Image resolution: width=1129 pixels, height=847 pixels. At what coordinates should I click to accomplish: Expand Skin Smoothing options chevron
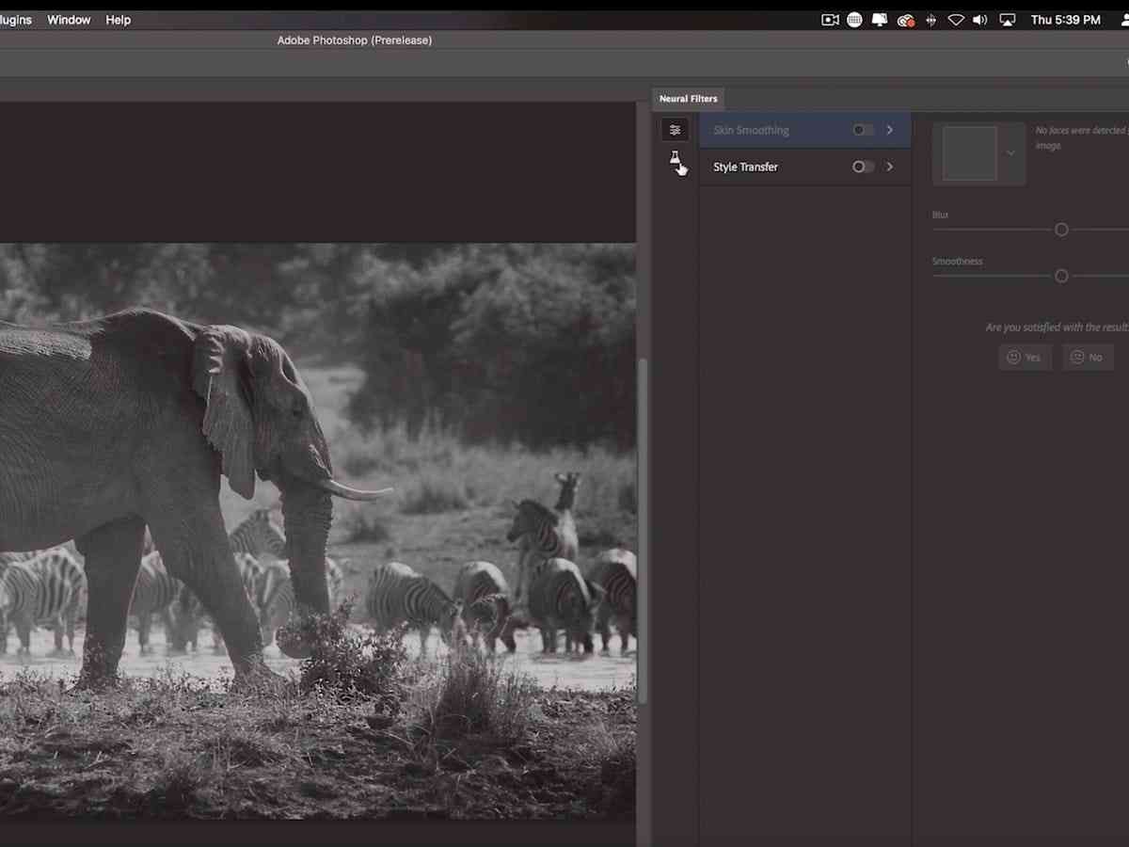pos(890,130)
